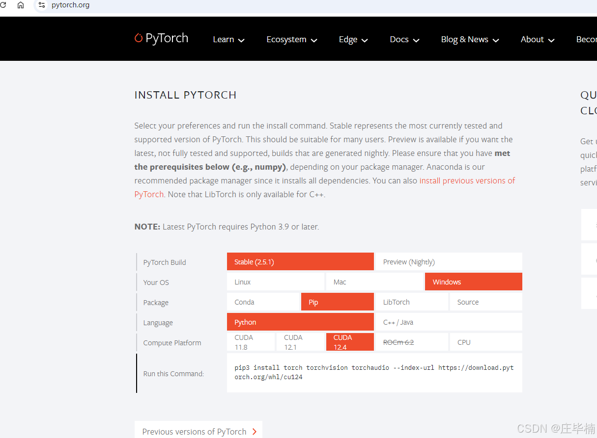Expand the Docs menu

[x=404, y=40]
